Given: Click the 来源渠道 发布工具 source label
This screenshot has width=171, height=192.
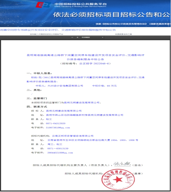Looking at the screenshot, I should pos(124,34).
